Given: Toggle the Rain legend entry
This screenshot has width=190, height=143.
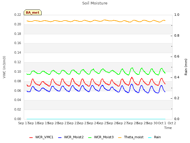Looking at the screenshot, I should [x=154, y=137].
